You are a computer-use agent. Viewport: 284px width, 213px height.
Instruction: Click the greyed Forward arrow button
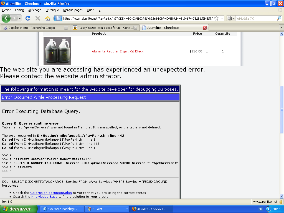[14, 18]
